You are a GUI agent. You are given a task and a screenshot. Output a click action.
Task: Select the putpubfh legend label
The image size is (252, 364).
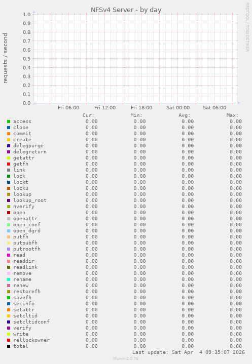(x=25, y=243)
